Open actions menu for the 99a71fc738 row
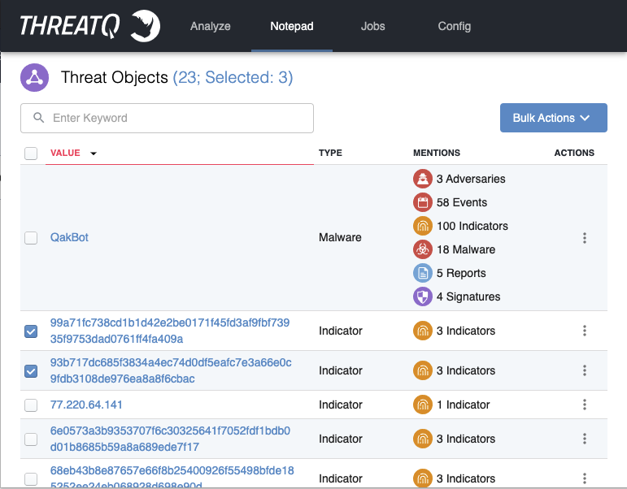The height and width of the screenshot is (489, 627). pos(585,331)
